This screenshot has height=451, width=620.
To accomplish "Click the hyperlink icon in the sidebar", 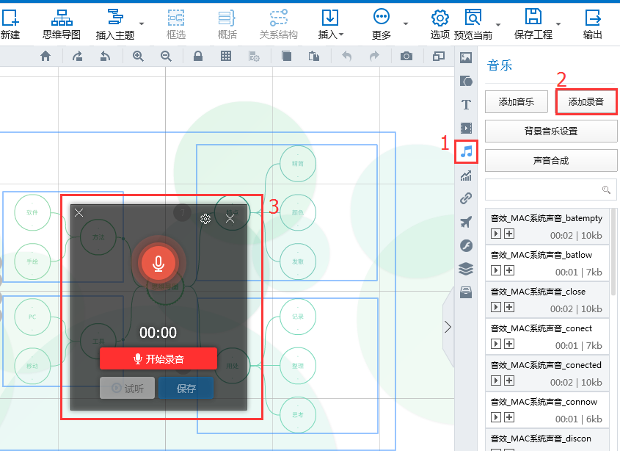I will tap(466, 198).
